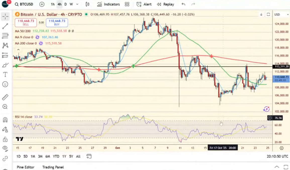This screenshot has width=290, height=170.
Task: Click the MA 9 close indicator legend
Action: click(24, 37)
